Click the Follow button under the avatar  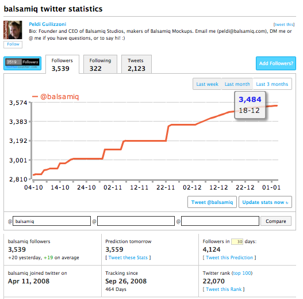(13, 44)
